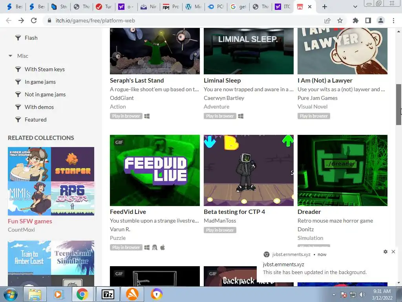Open author OddGiant's page

tap(122, 98)
